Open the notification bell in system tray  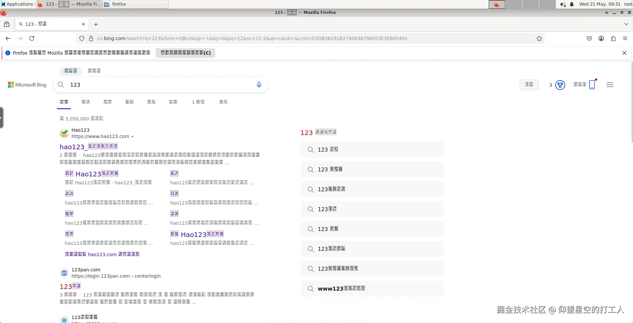pyautogui.click(x=572, y=4)
